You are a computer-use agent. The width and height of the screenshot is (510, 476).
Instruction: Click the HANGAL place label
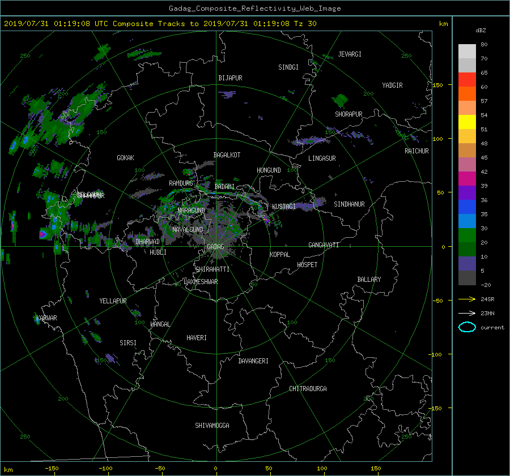click(160, 324)
